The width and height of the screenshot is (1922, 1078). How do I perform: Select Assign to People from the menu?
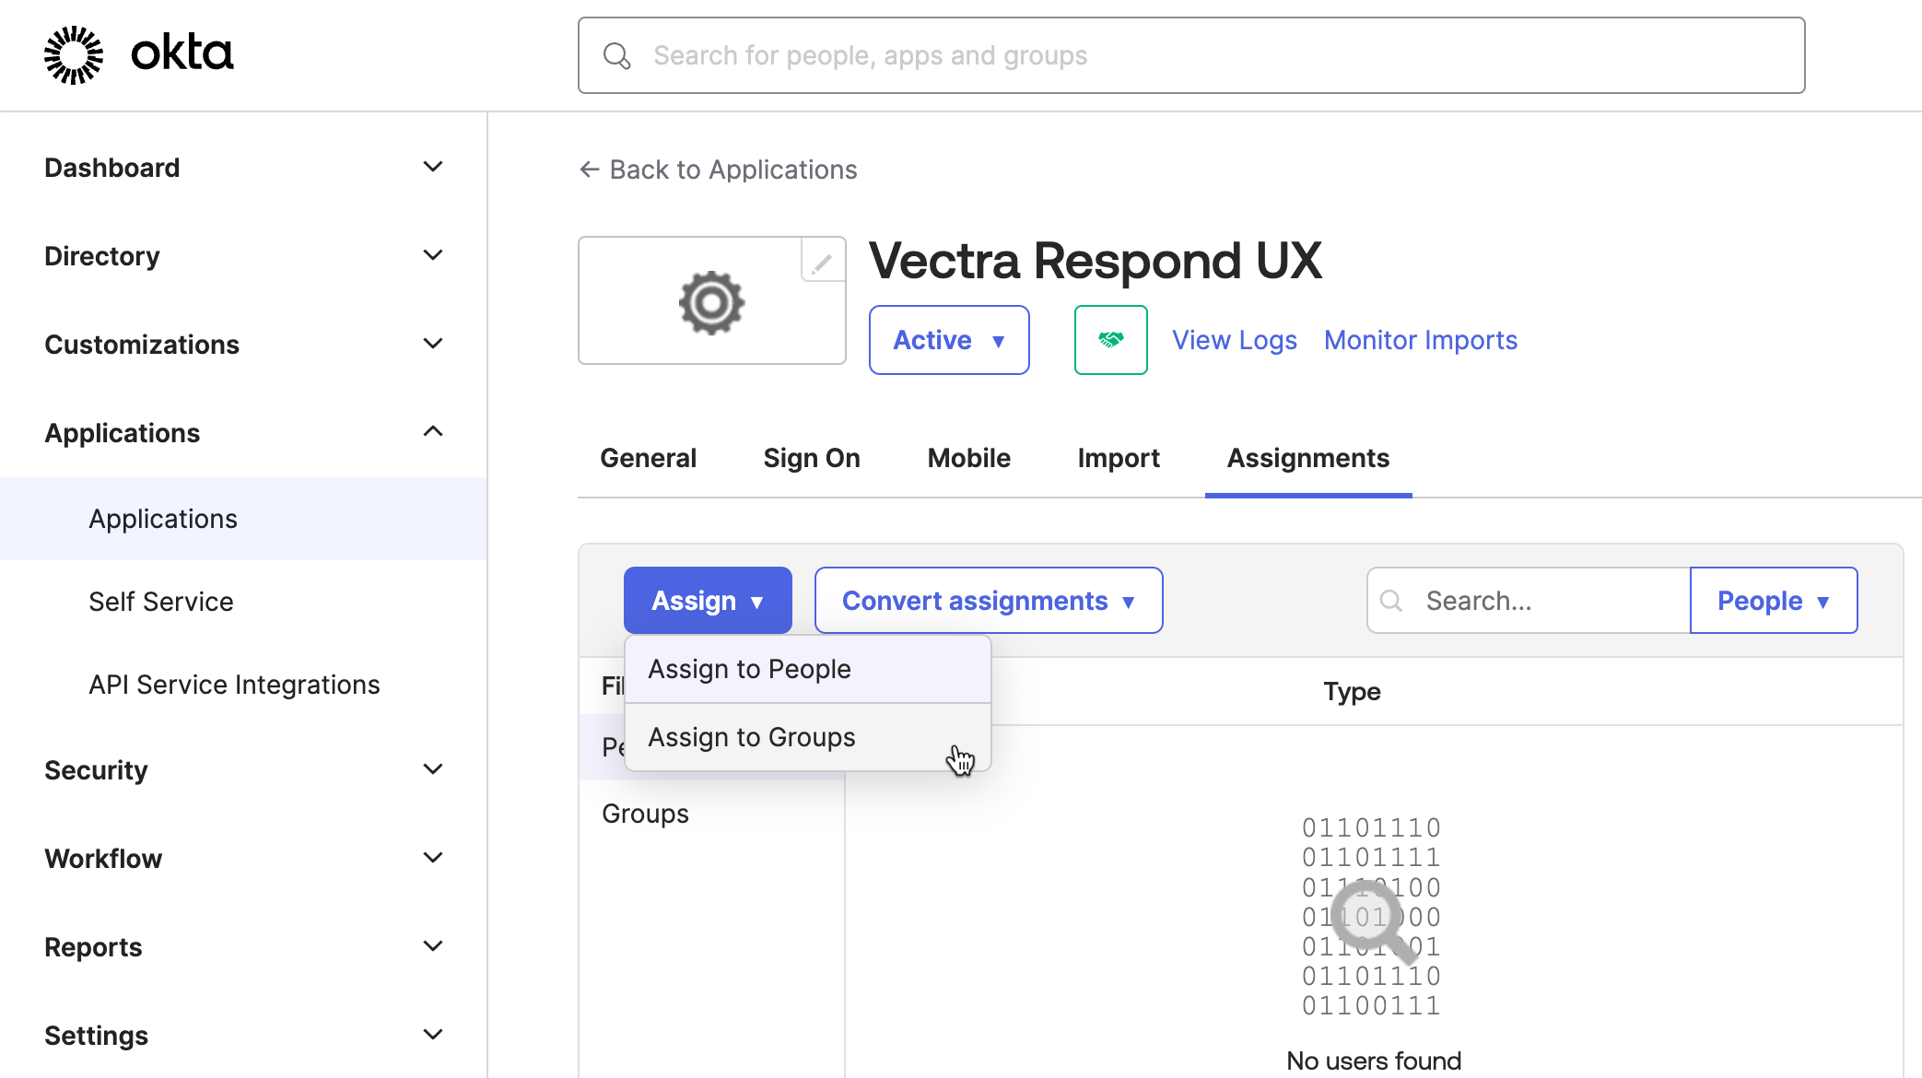(748, 668)
